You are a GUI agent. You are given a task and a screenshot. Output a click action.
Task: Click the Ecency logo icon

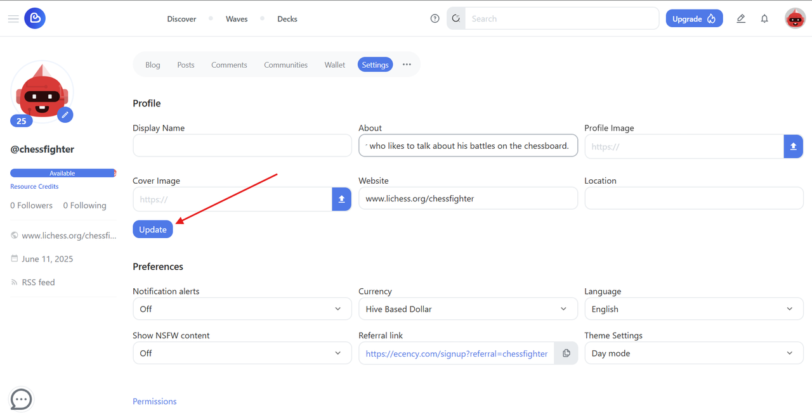point(35,18)
